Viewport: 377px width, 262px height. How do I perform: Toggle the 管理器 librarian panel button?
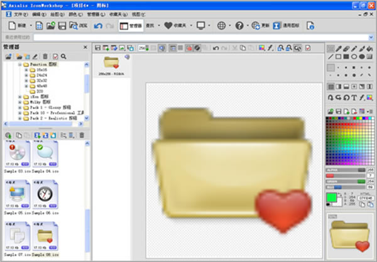[131, 26]
